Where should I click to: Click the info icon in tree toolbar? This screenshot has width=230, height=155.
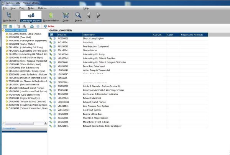(38, 26)
